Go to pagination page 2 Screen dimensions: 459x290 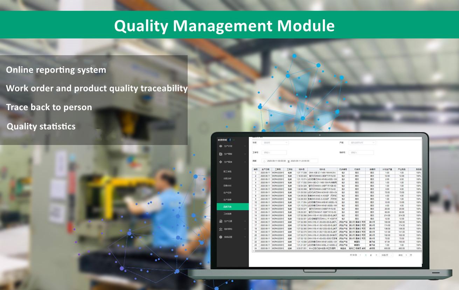tap(371, 255)
